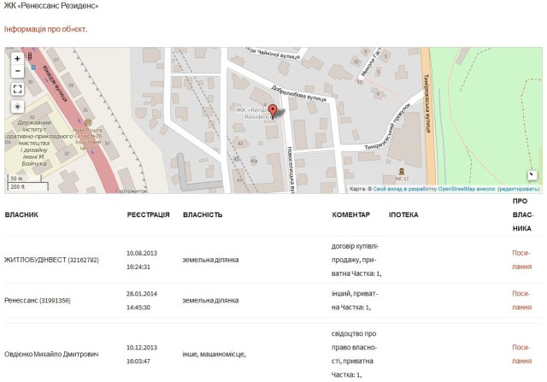Open Посилання link for Овдієнко Михайло
Image resolution: width=547 pixels, height=382 pixels.
pyautogui.click(x=521, y=354)
